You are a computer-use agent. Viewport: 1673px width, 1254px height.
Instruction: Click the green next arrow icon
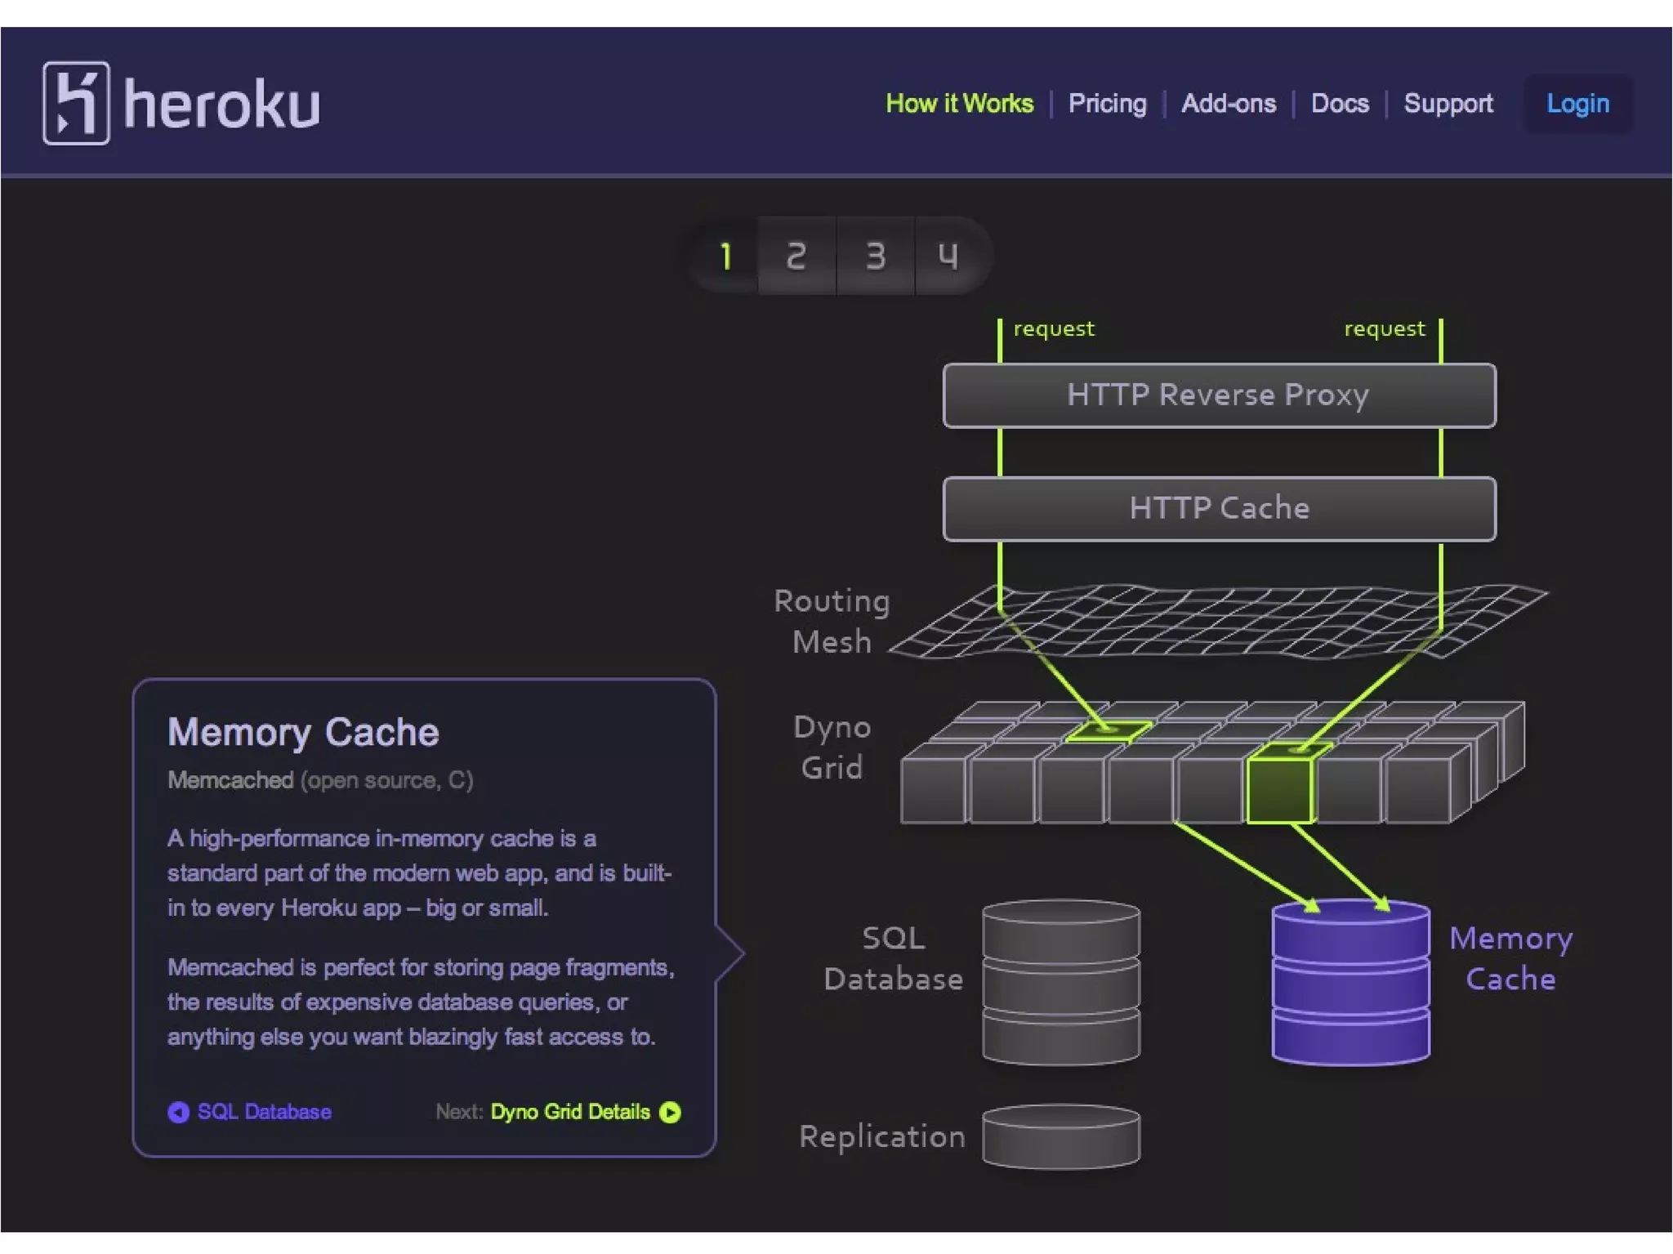tap(670, 1113)
